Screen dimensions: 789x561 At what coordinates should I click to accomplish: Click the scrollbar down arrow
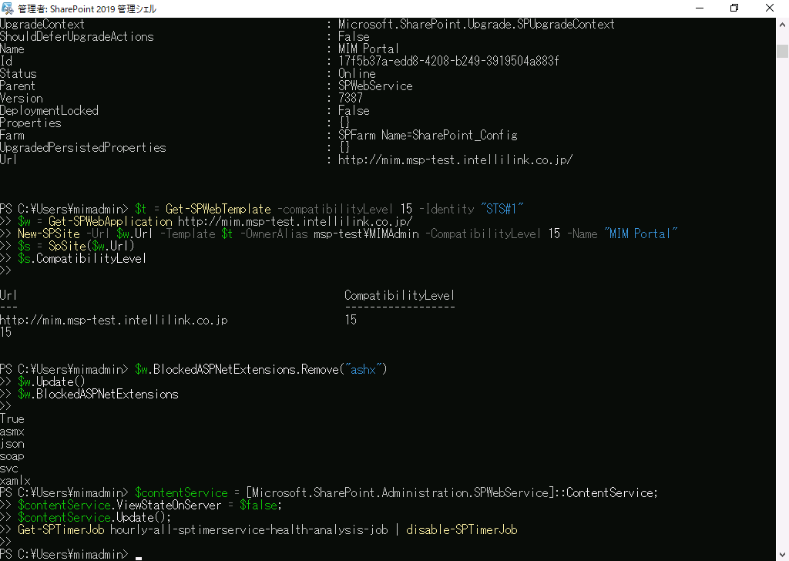[x=782, y=555]
